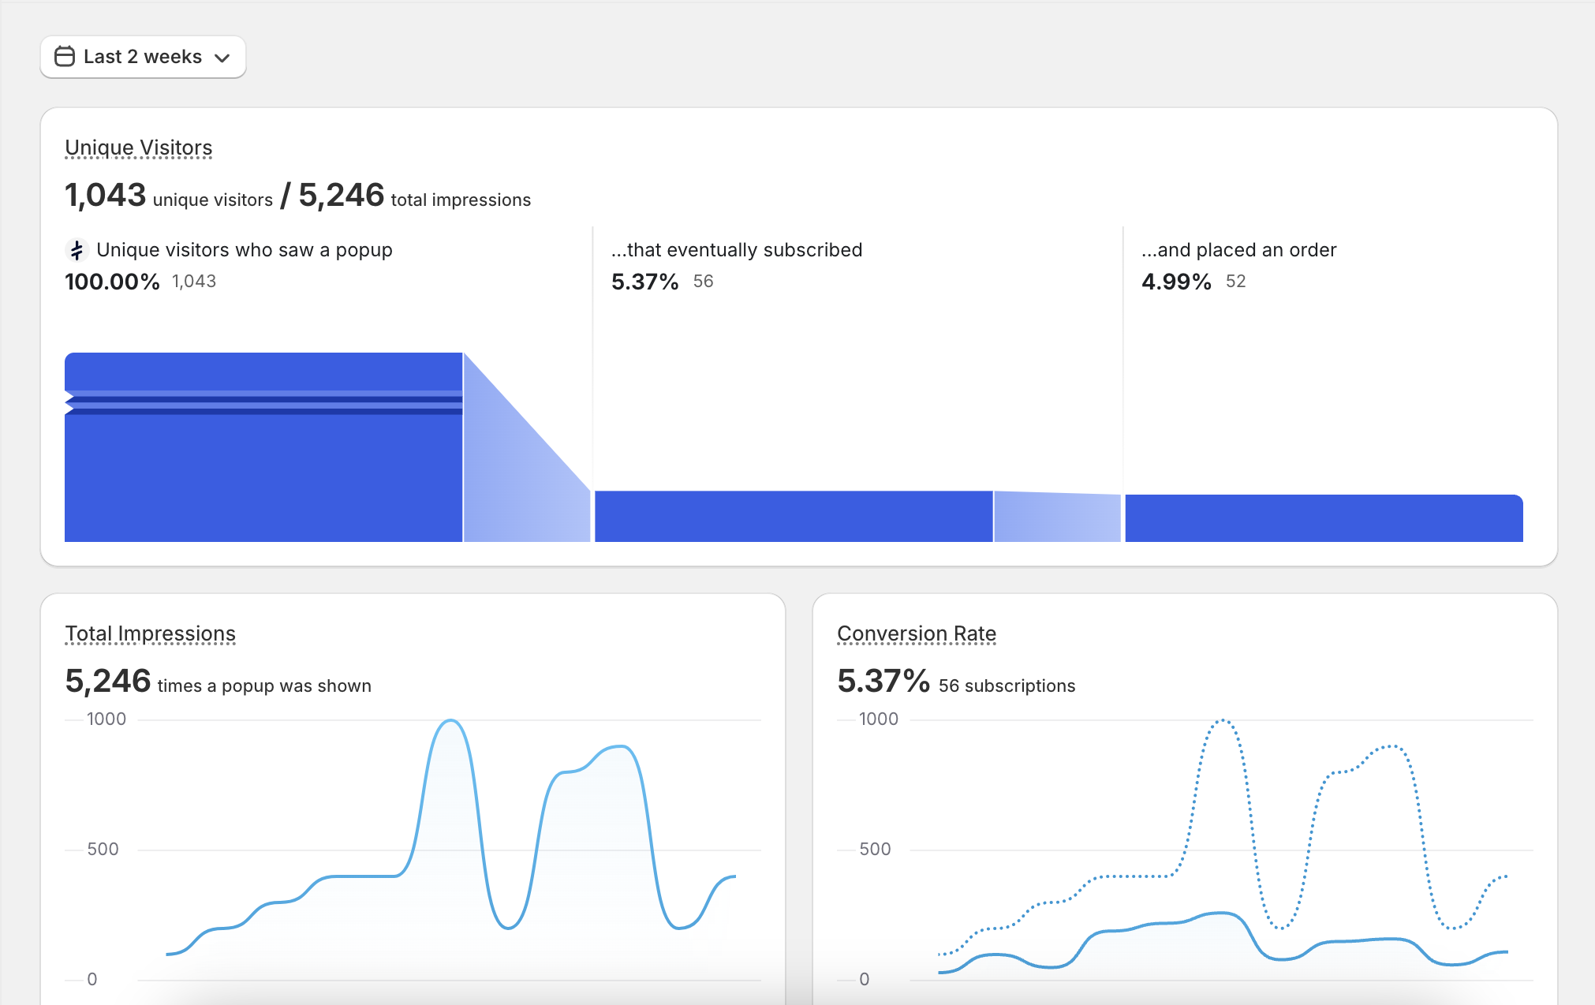Click Total Impressions dotted heading

[149, 633]
